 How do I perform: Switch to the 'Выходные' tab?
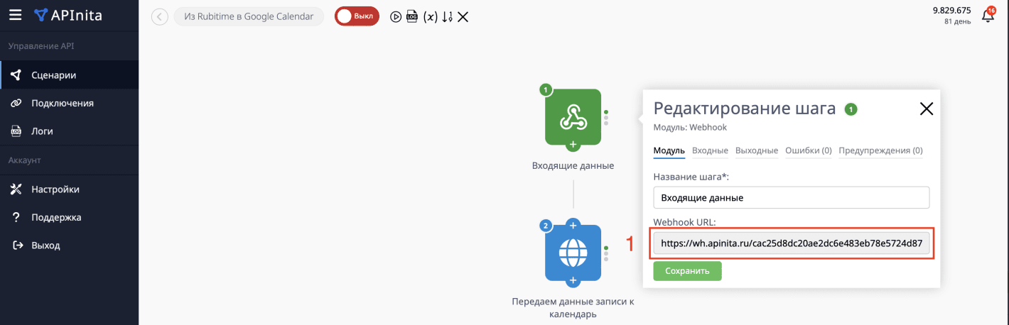pos(757,150)
